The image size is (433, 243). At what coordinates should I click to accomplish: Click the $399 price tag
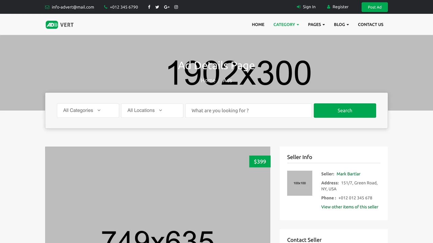click(x=260, y=161)
